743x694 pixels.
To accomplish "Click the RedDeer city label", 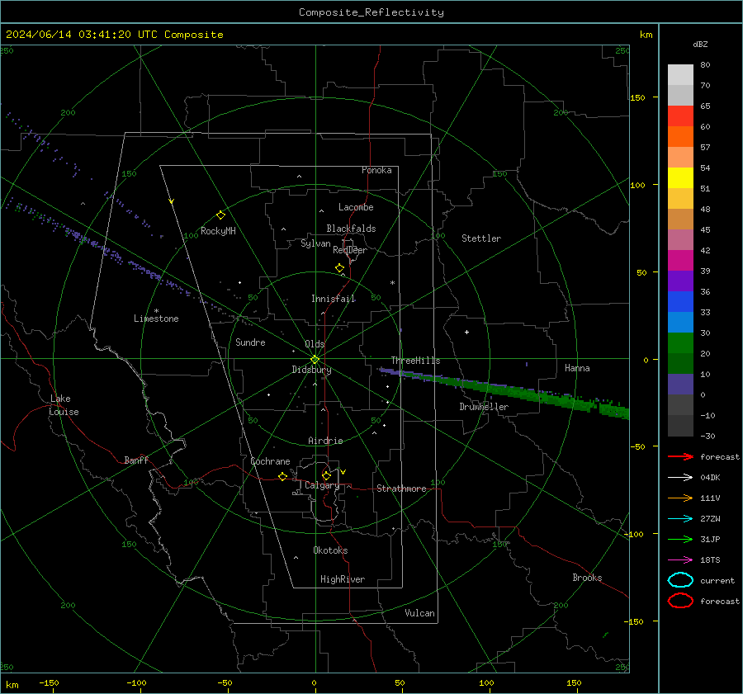I will tap(350, 250).
